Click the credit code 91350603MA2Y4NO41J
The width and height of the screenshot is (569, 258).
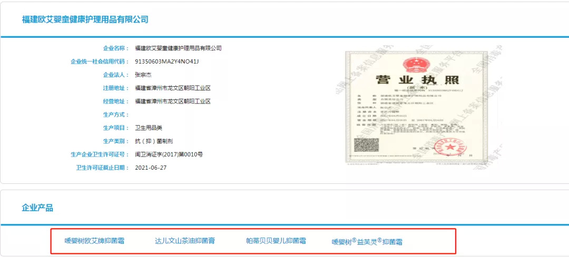tap(167, 61)
